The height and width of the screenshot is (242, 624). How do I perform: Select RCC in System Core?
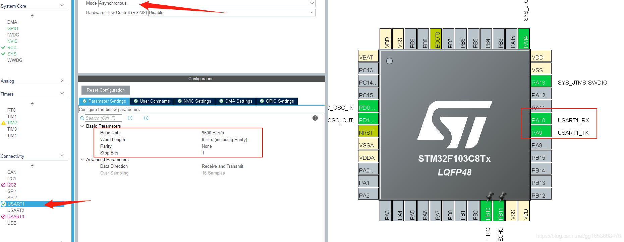(12, 47)
